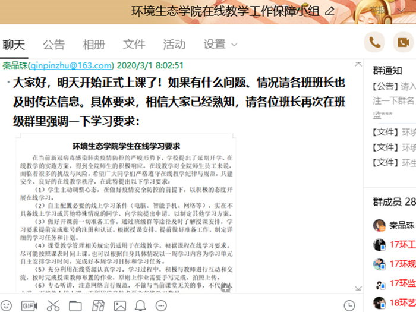Expand the 设置 dropdown menu
Screen dimensions: 416x312
(220, 45)
